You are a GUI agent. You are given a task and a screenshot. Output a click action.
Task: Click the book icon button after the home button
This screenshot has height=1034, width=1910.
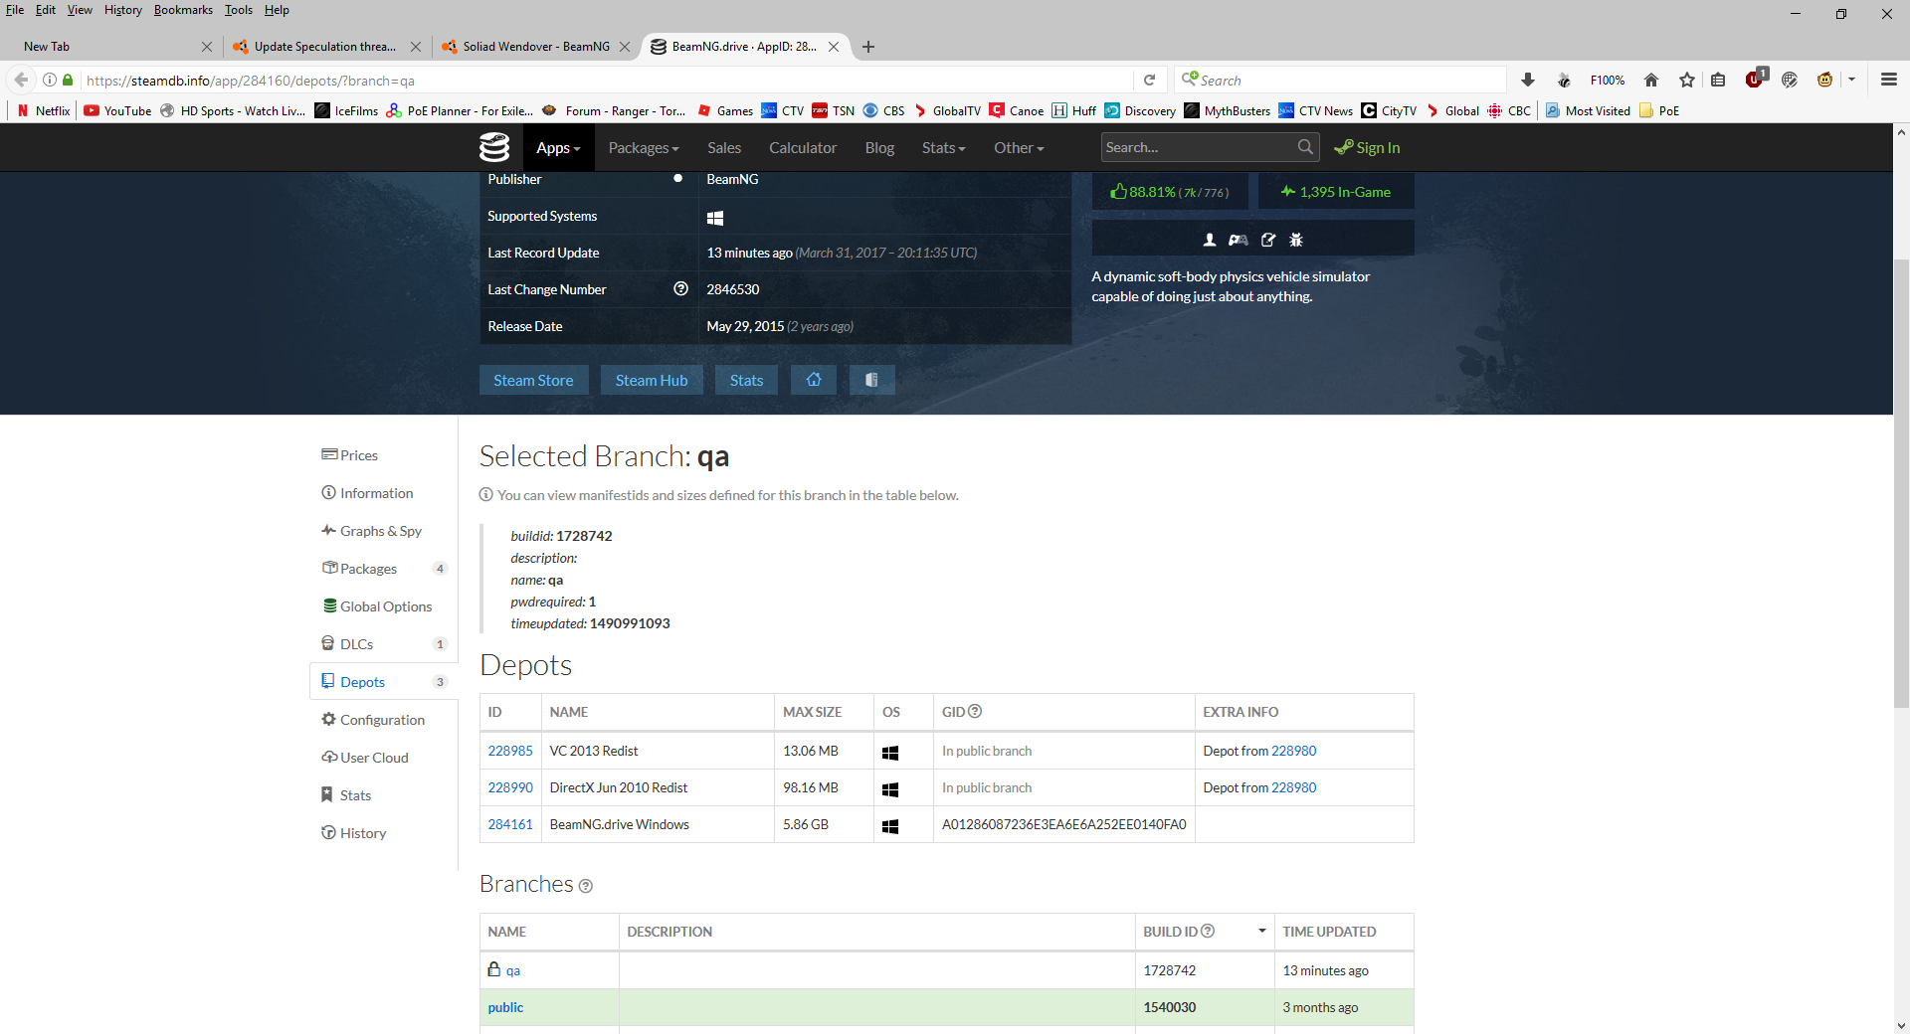click(871, 380)
